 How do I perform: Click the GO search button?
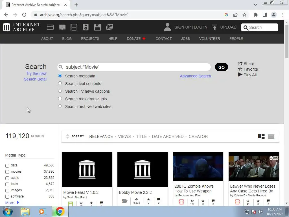tap(222, 67)
